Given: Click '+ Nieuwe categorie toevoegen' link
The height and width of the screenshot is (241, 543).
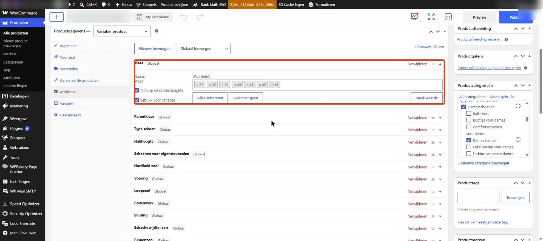Looking at the screenshot, I should pyautogui.click(x=483, y=163).
